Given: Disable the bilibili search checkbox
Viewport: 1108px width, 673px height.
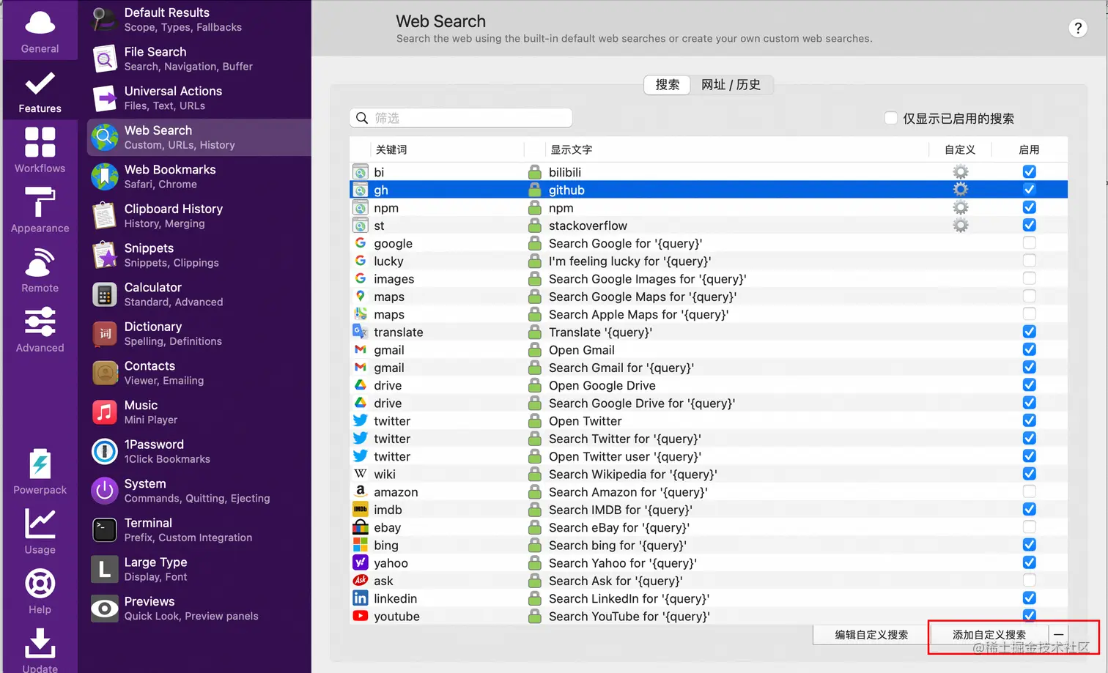Looking at the screenshot, I should click(x=1029, y=171).
